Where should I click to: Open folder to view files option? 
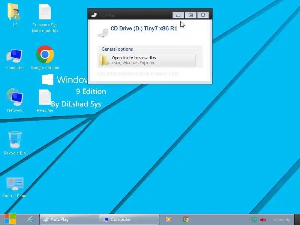coord(147,60)
